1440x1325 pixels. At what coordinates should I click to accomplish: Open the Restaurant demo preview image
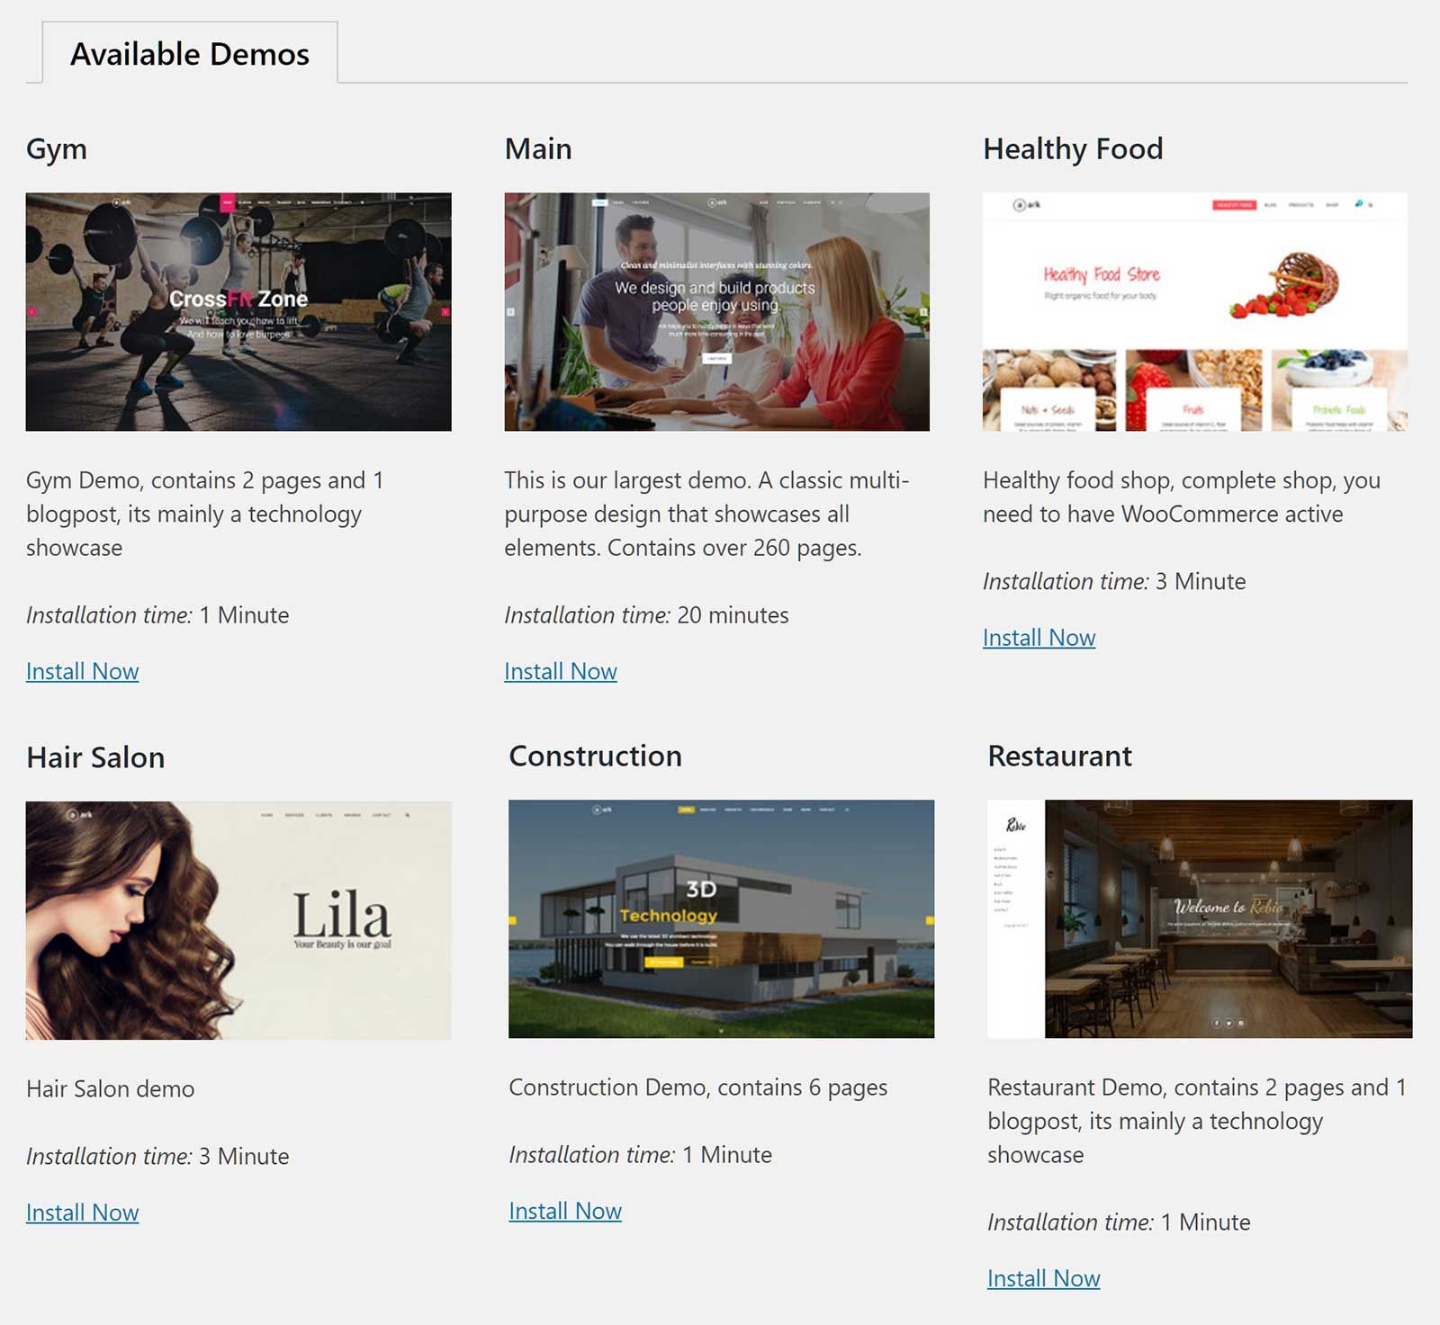click(x=1200, y=918)
